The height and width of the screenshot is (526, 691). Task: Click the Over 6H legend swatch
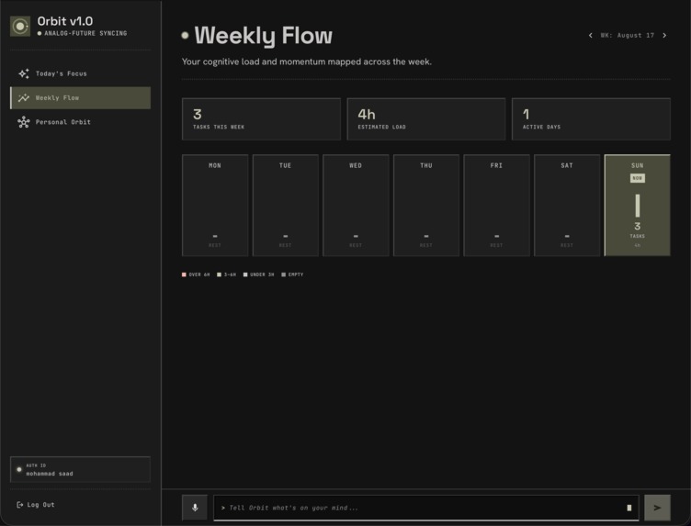coord(184,274)
